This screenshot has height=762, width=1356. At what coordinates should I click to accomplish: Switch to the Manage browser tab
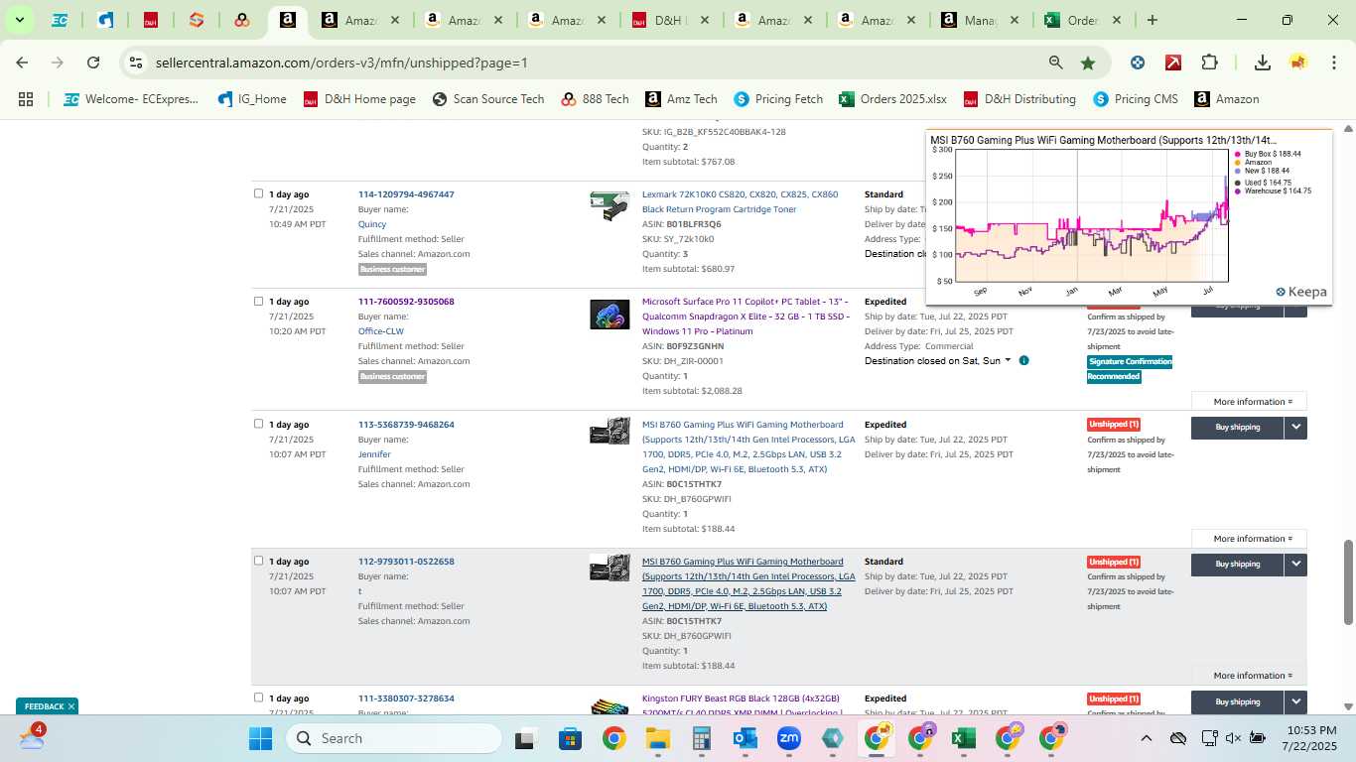(978, 20)
